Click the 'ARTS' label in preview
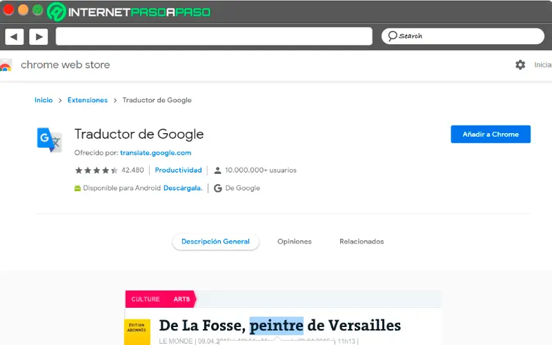The image size is (552, 345). [x=181, y=299]
